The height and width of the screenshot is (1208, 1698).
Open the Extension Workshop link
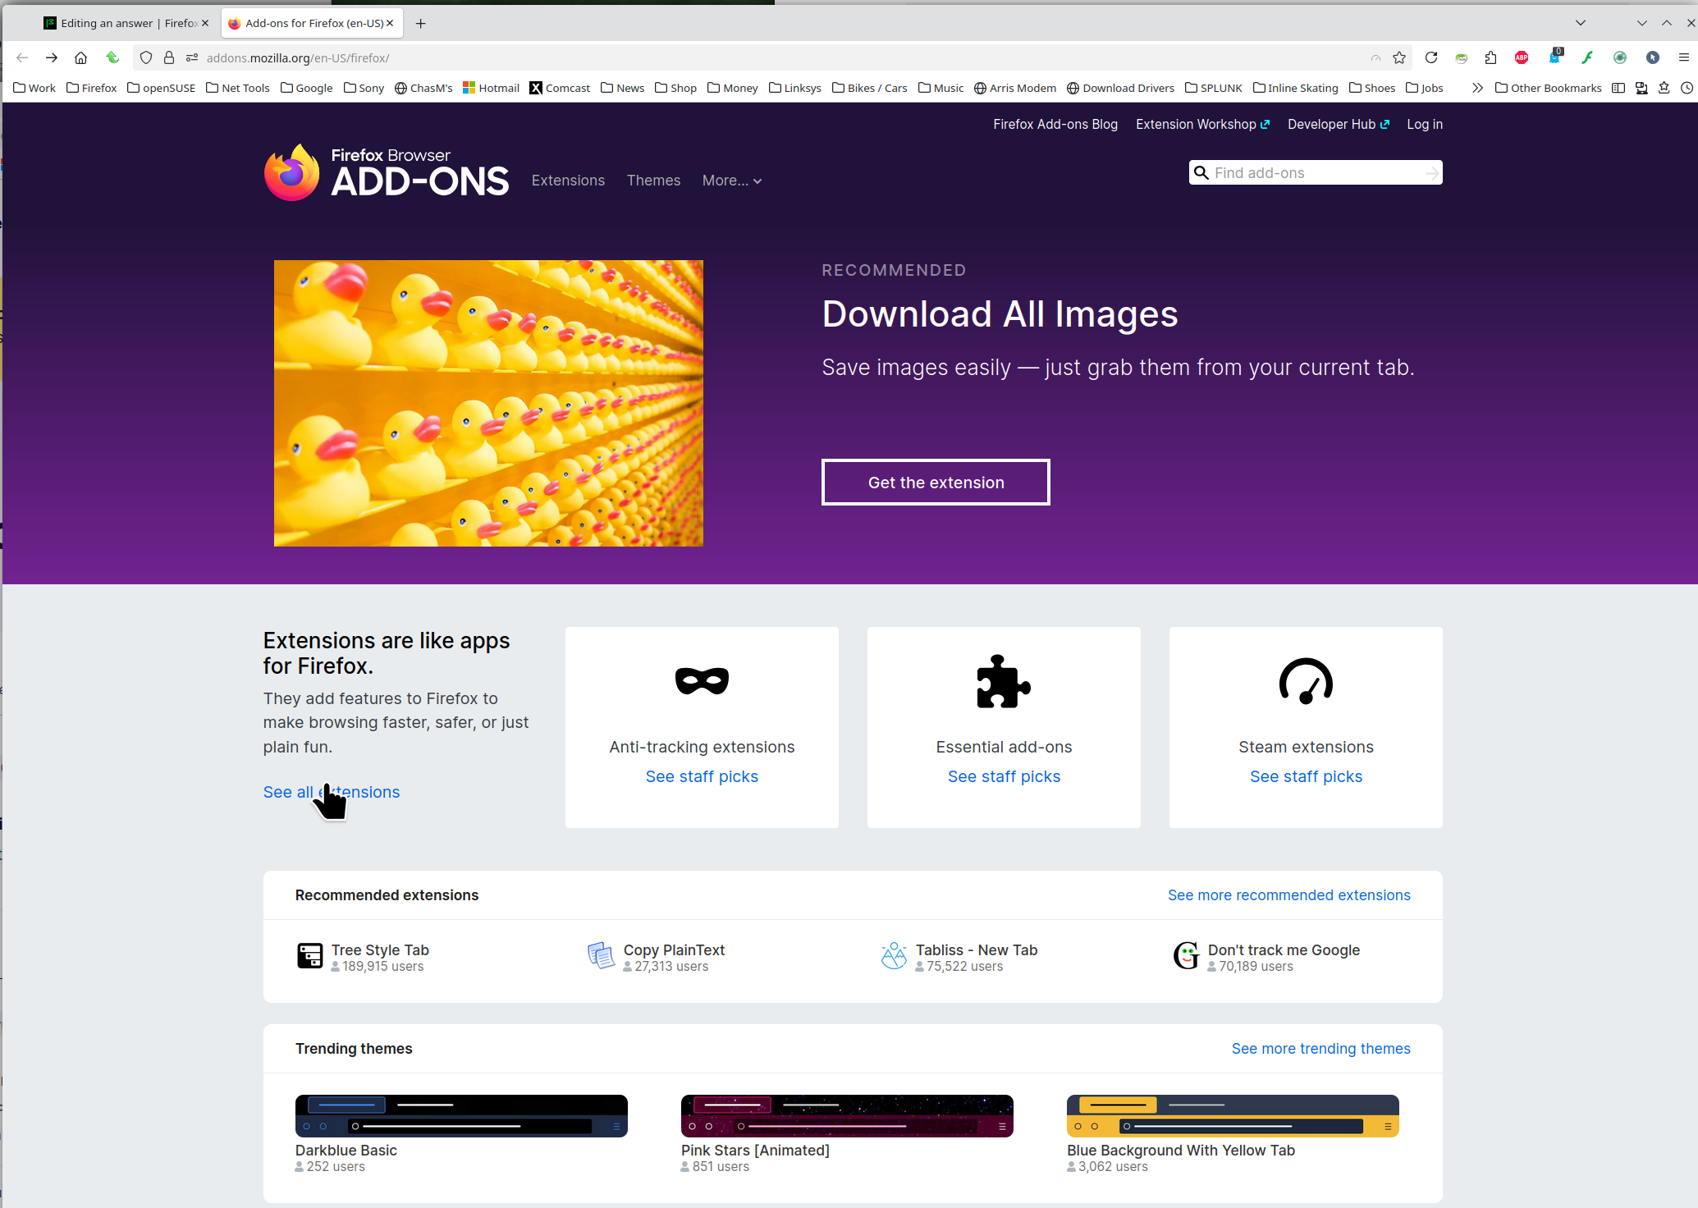point(1202,124)
